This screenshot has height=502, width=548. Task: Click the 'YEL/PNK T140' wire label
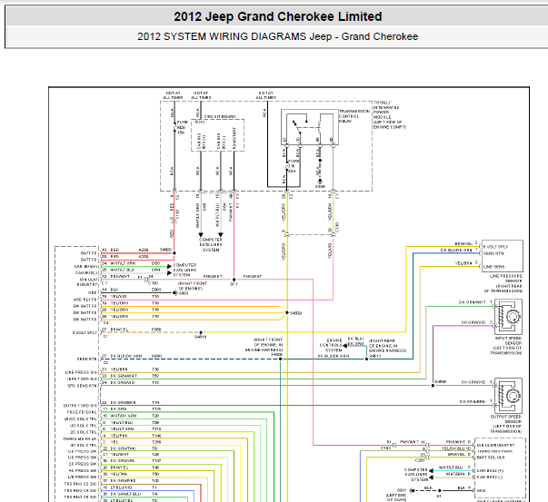(135, 436)
